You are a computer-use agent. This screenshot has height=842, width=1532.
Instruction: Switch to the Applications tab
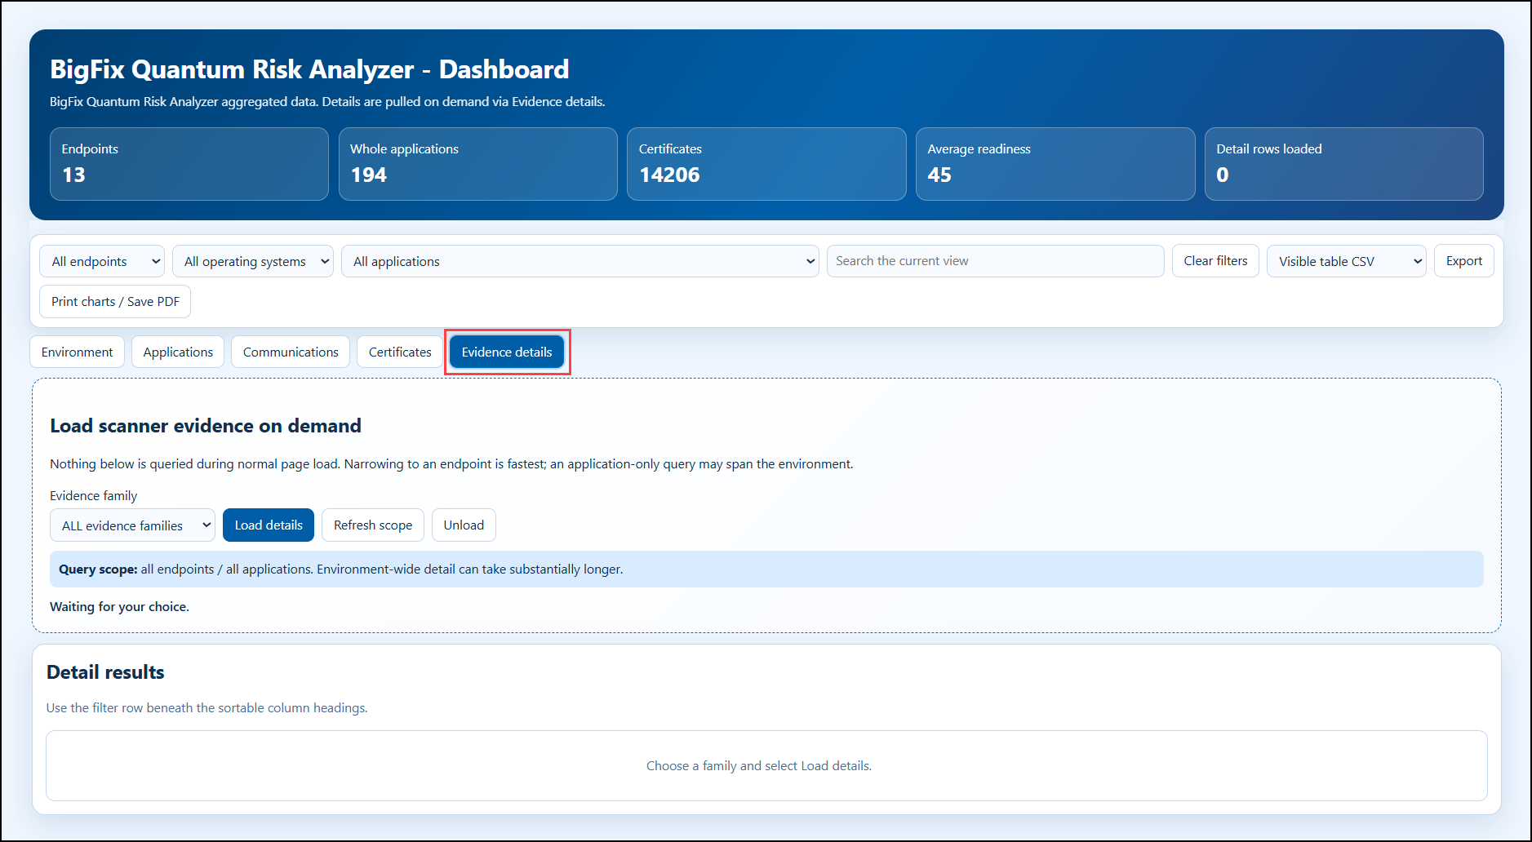tap(178, 352)
